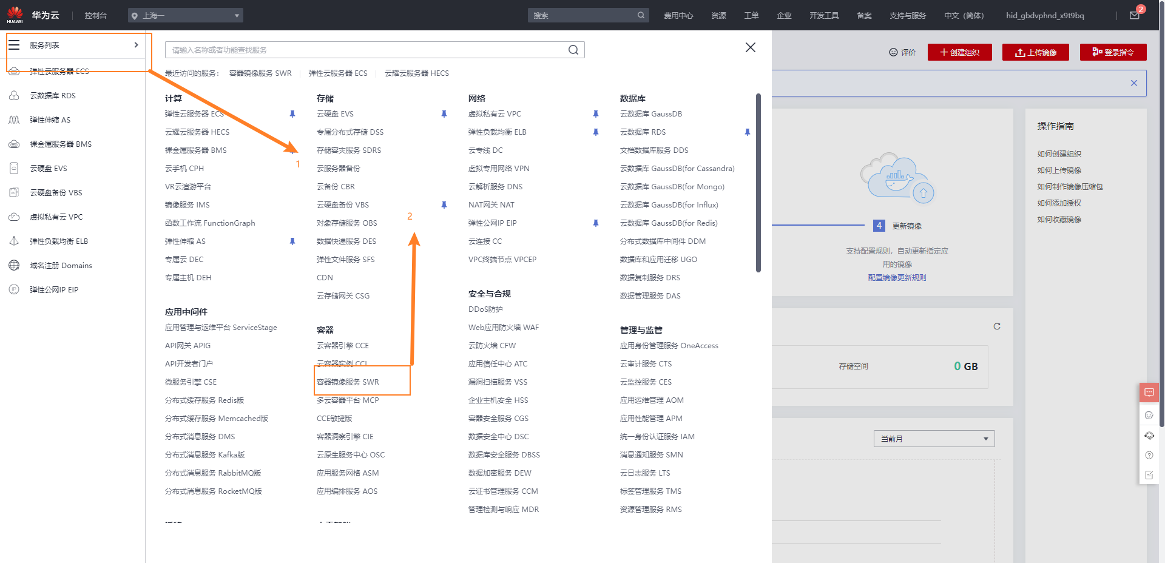The width and height of the screenshot is (1165, 563).
Task: Go to 控制台 in the top bar
Action: click(x=96, y=16)
